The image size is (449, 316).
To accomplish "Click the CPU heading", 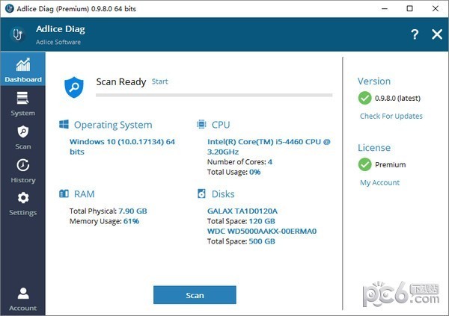I will (221, 125).
